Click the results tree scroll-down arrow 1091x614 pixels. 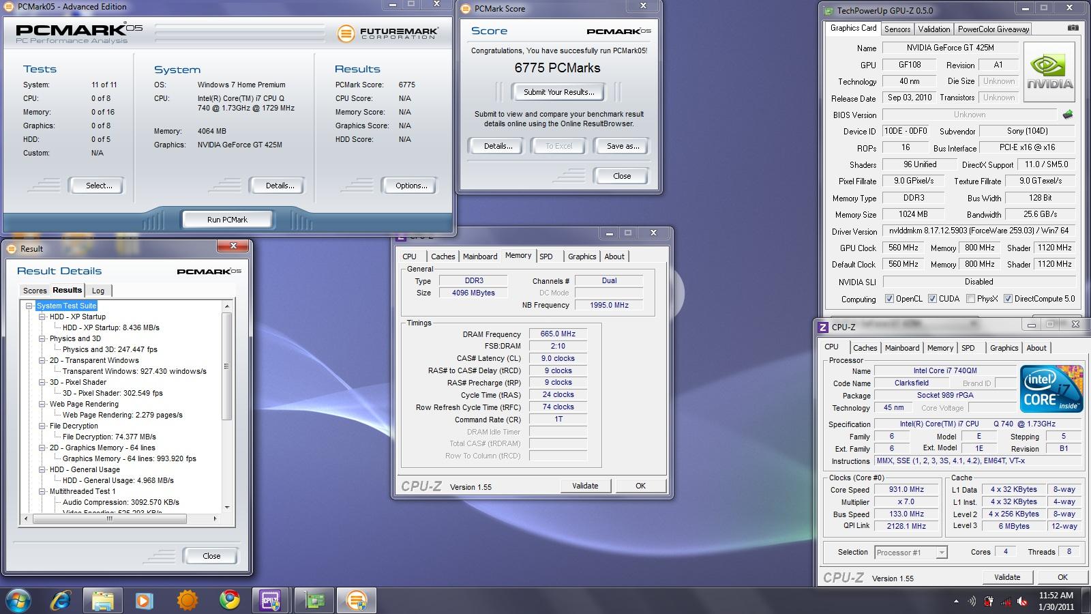click(227, 508)
